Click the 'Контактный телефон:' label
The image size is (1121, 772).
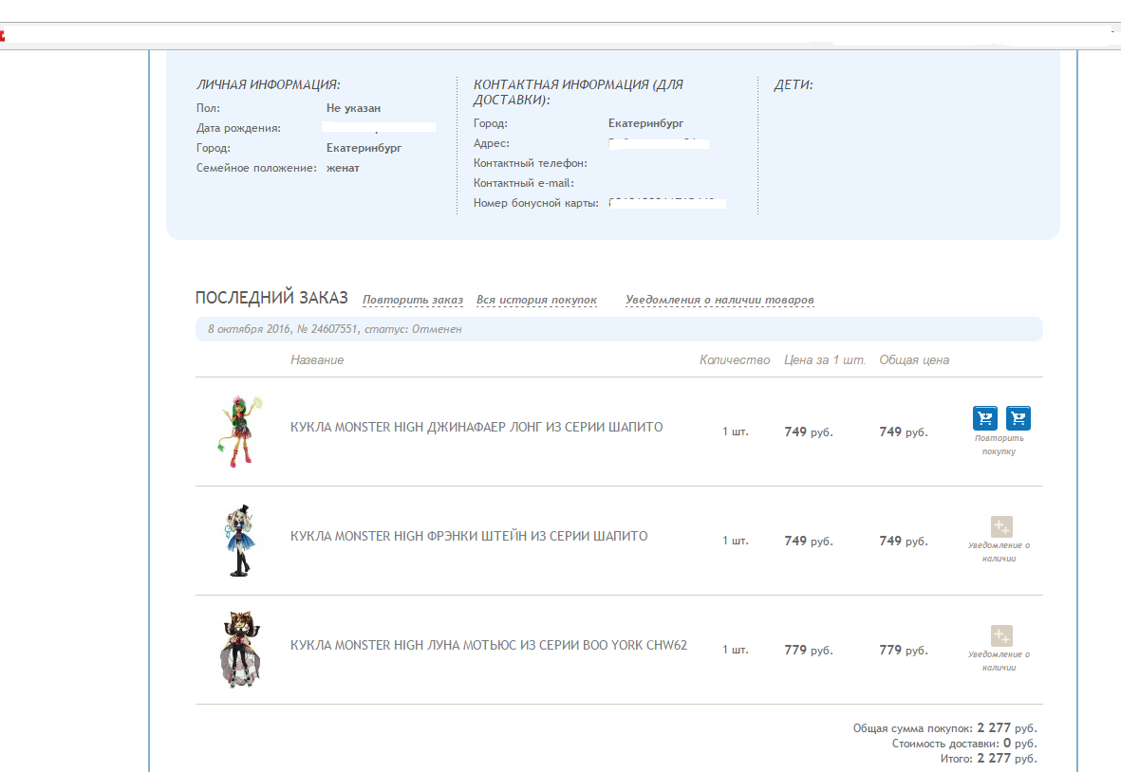[x=531, y=163]
